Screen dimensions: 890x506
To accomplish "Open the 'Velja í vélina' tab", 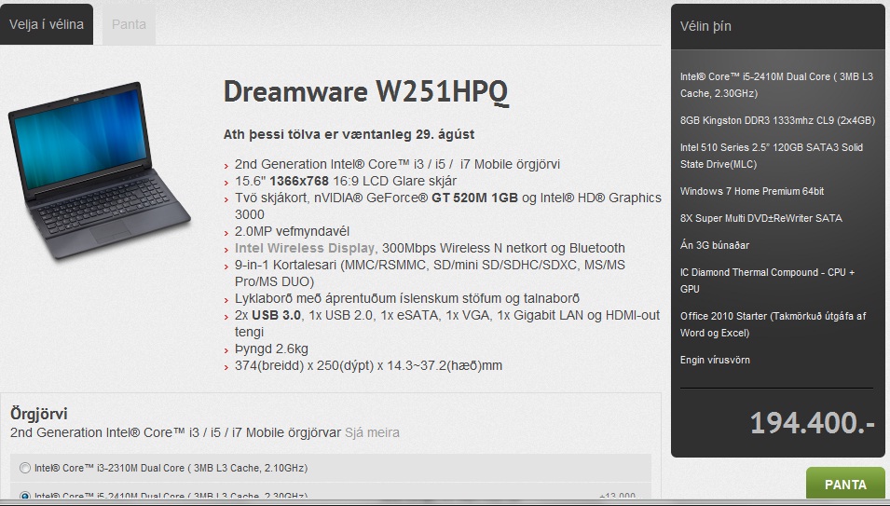I will [x=47, y=24].
